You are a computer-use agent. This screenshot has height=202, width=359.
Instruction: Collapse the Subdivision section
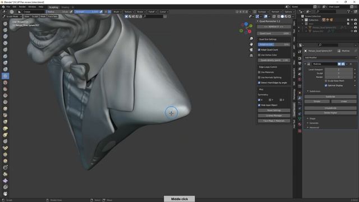pyautogui.click(x=314, y=91)
